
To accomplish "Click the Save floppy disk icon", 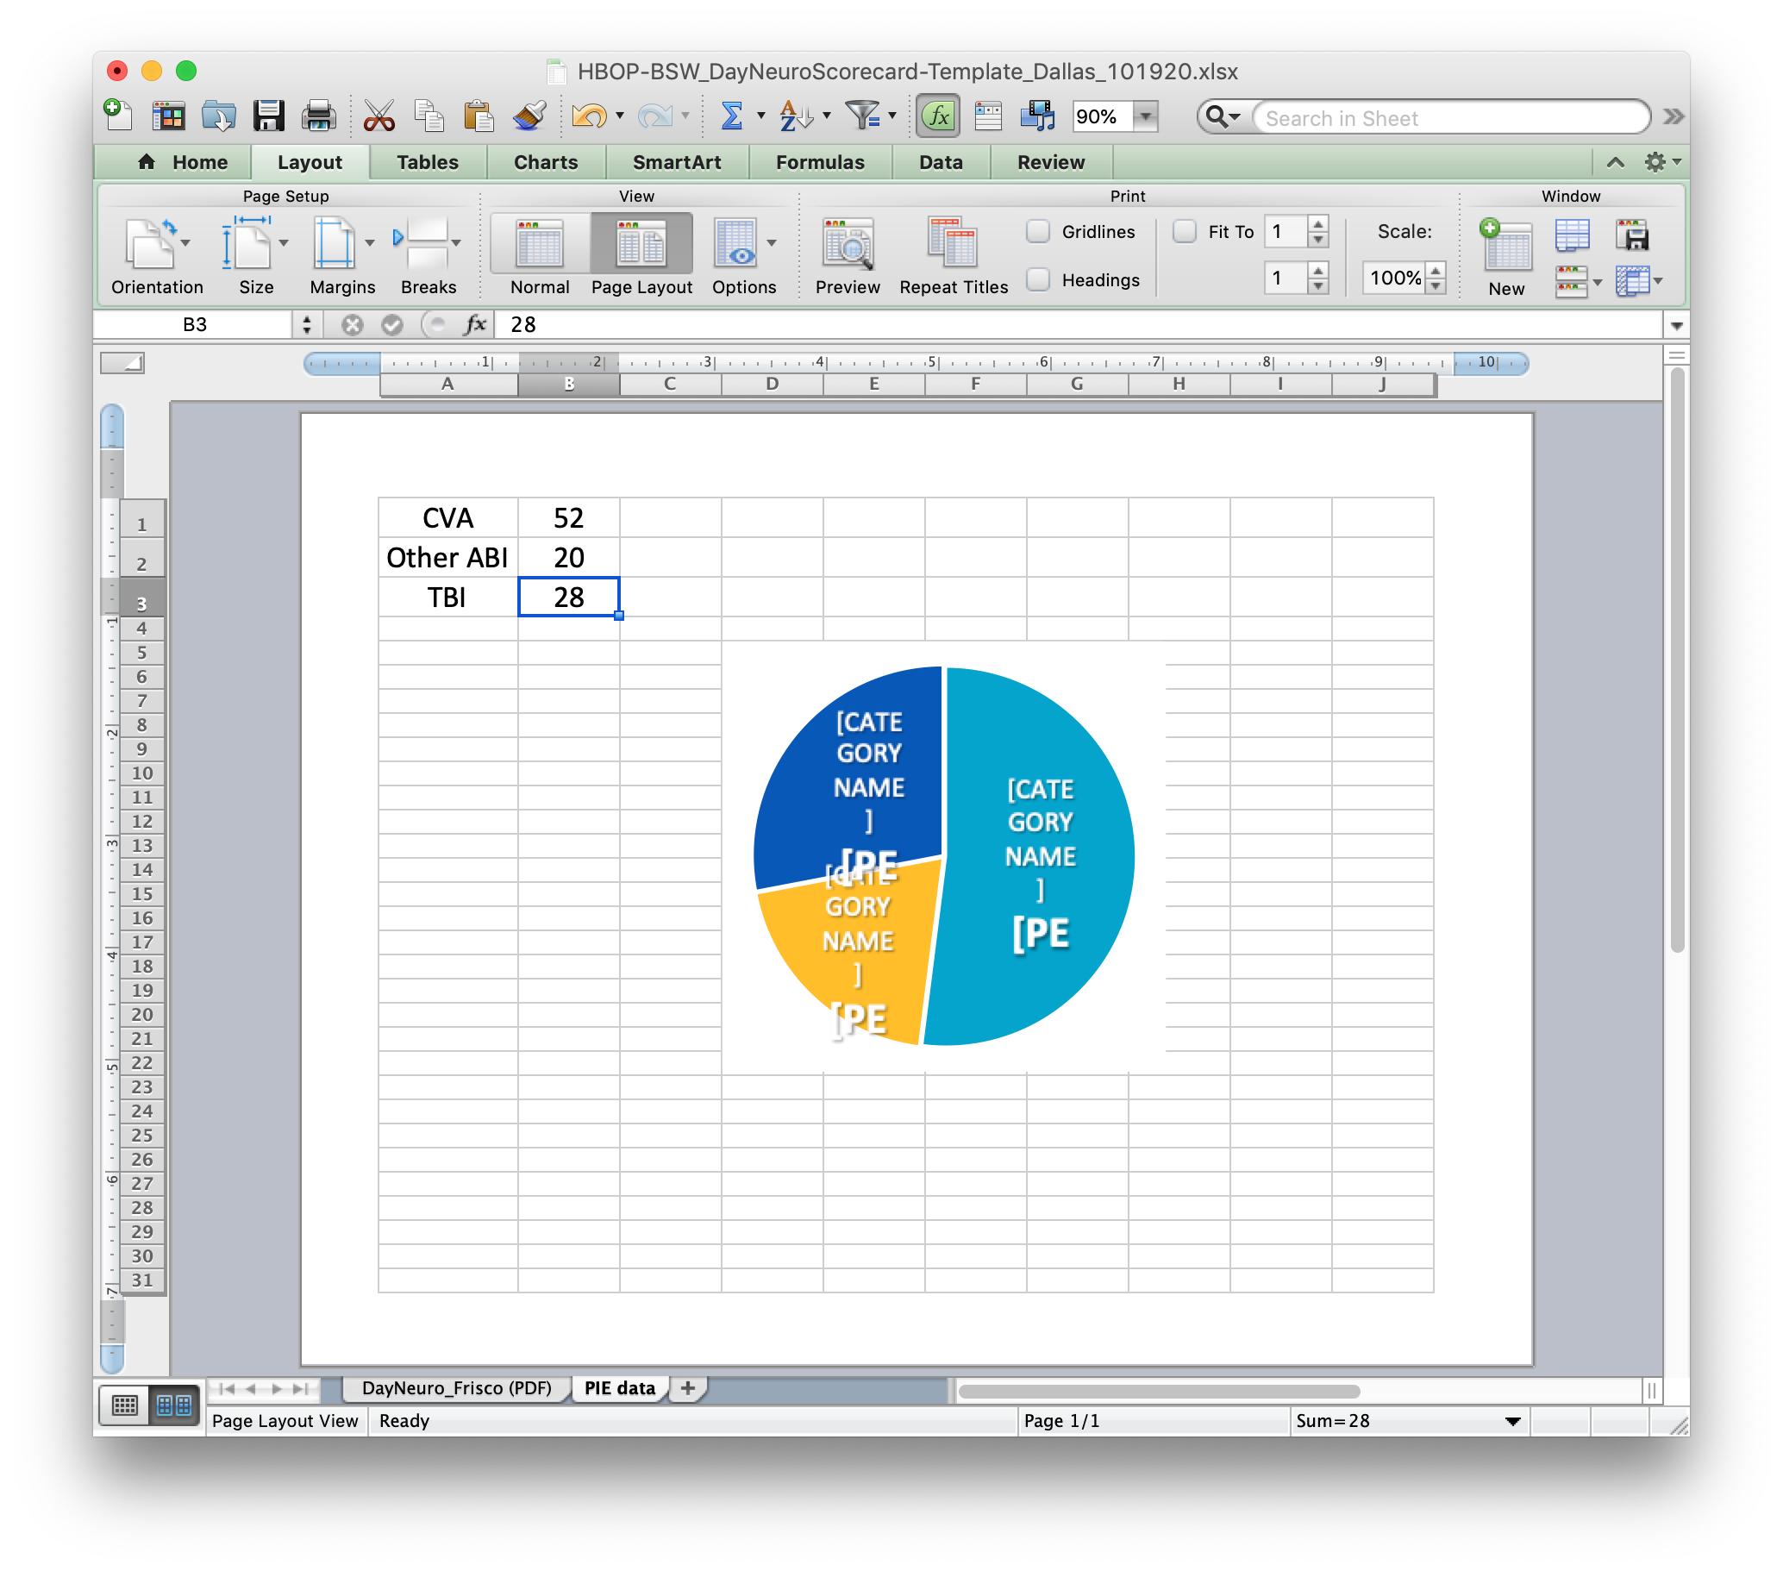I will (268, 116).
